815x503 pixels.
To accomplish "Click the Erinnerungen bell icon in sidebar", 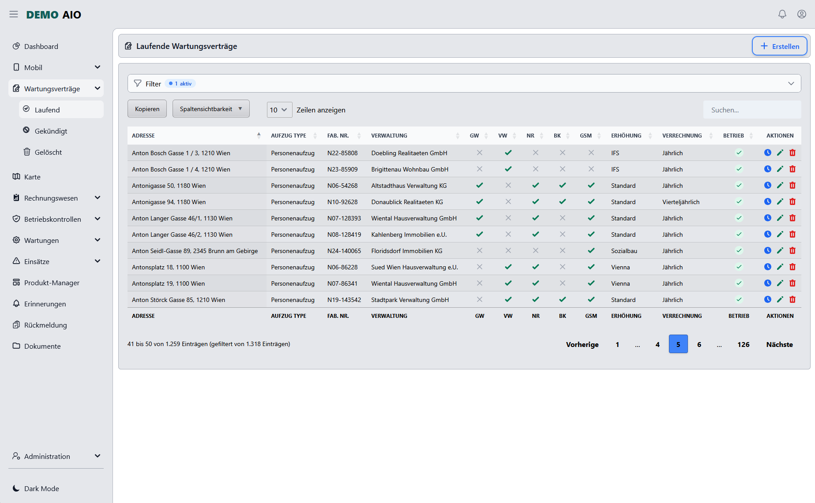I will (16, 304).
